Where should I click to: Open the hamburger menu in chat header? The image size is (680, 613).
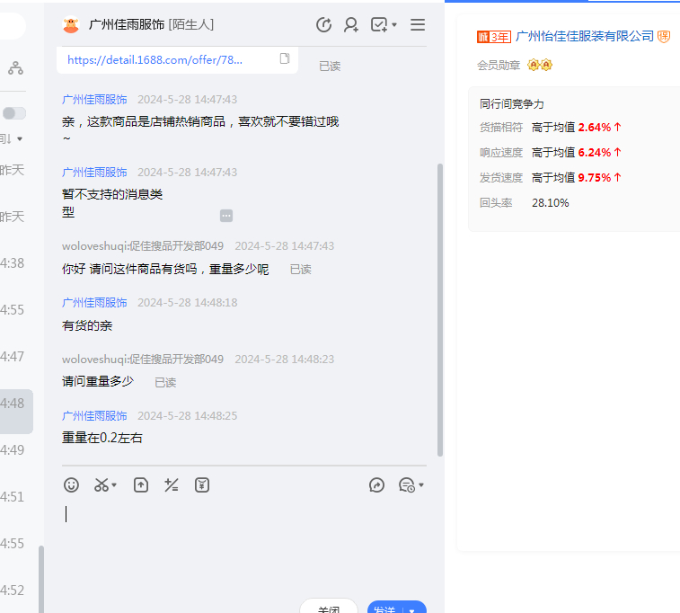pyautogui.click(x=418, y=25)
